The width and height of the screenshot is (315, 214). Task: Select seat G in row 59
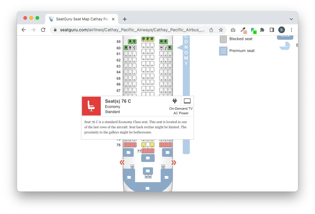click(x=152, y=39)
